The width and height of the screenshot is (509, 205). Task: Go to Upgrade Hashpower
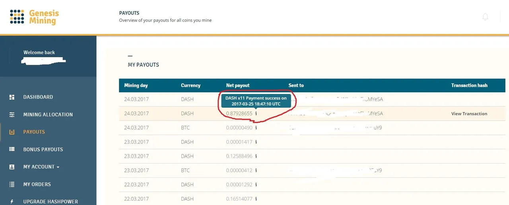coord(51,202)
